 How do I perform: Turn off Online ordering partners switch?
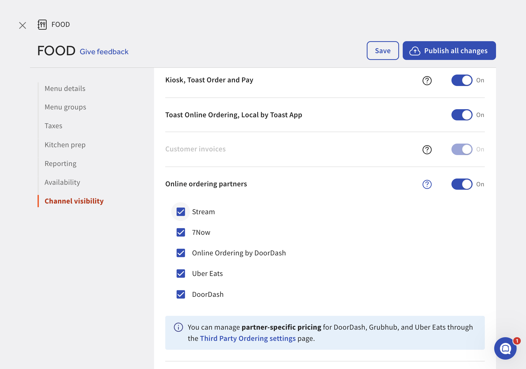click(x=462, y=184)
